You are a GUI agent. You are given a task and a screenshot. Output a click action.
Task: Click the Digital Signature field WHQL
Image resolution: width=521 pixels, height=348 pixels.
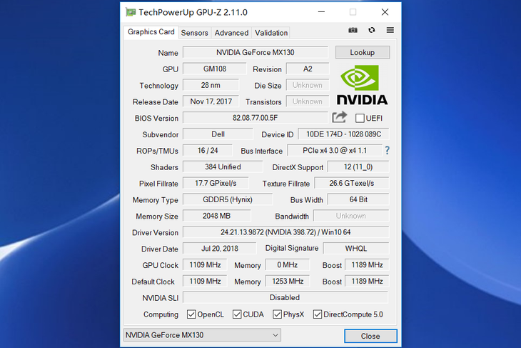tap(356, 248)
